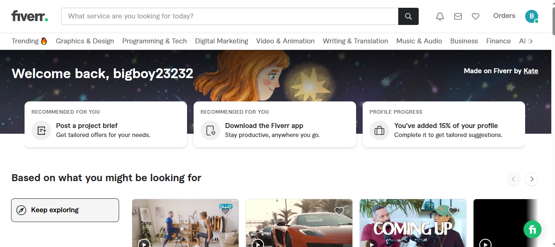The image size is (555, 247).
Task: Click inside the service search field
Action: 205,16
